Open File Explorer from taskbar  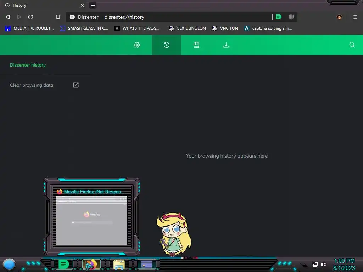119,264
